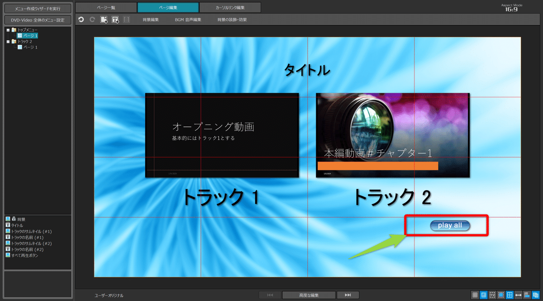Select トラックのサムネイル (#2) in item list
Screen dimensions: 543x301
(x=29, y=244)
